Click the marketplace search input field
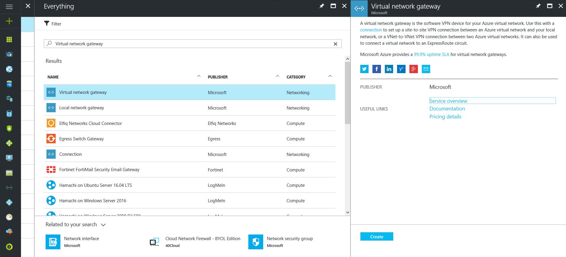Viewport: 566px width, 257px height. (x=192, y=44)
